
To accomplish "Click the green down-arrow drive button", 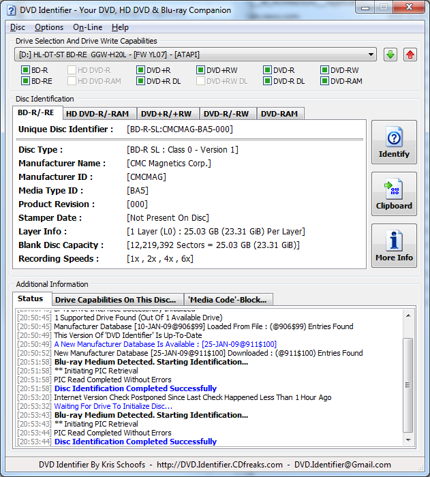I will tap(390, 55).
